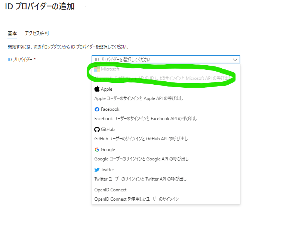
Task: Select the Twitter provider option
Action: (x=166, y=174)
